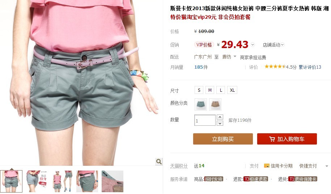Click the T3 fast refund badge
This screenshot has width=331, height=194.
click(256, 179)
